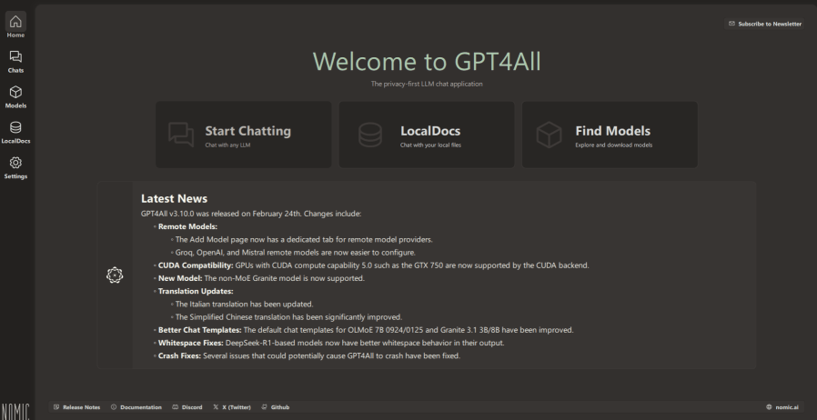817x420 pixels.
Task: Open LocalDocs from the left sidebar
Action: (x=17, y=131)
